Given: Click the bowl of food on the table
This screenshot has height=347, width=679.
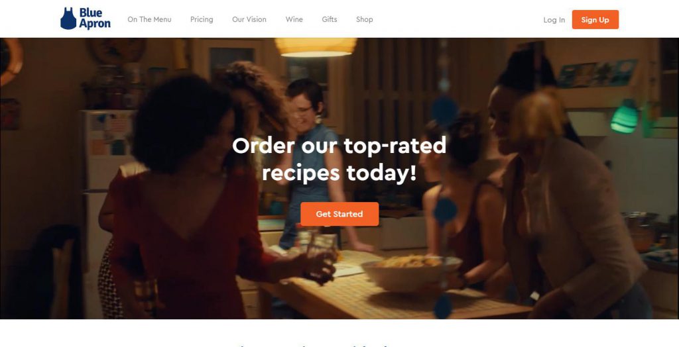Looking at the screenshot, I should coord(411,273).
